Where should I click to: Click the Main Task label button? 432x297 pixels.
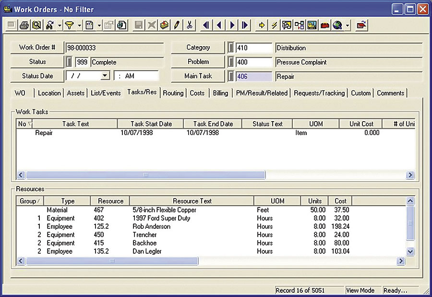(198, 76)
